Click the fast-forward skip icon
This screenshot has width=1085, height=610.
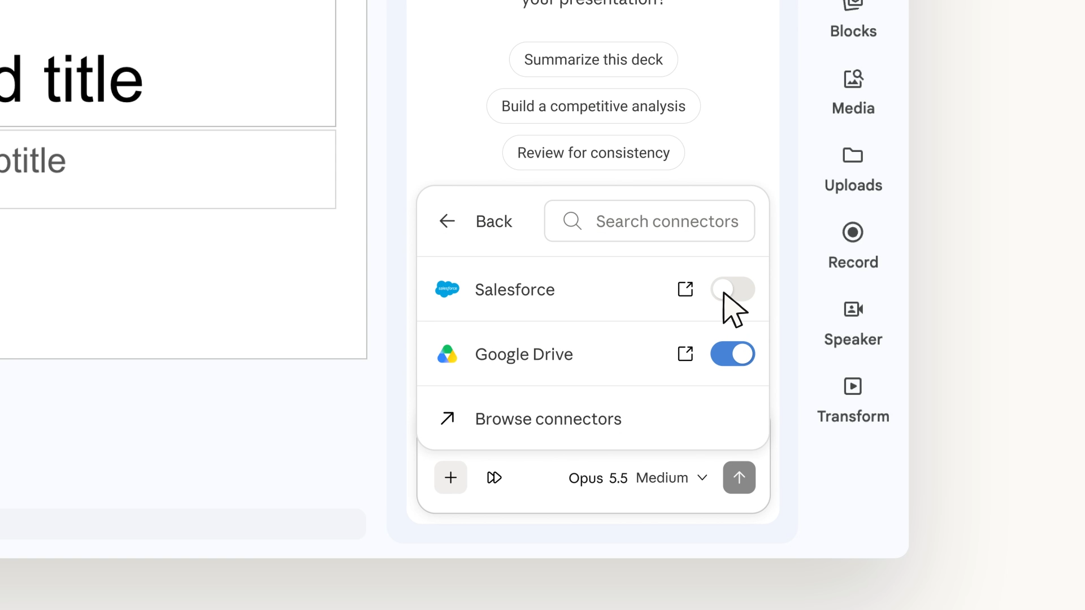tap(494, 478)
